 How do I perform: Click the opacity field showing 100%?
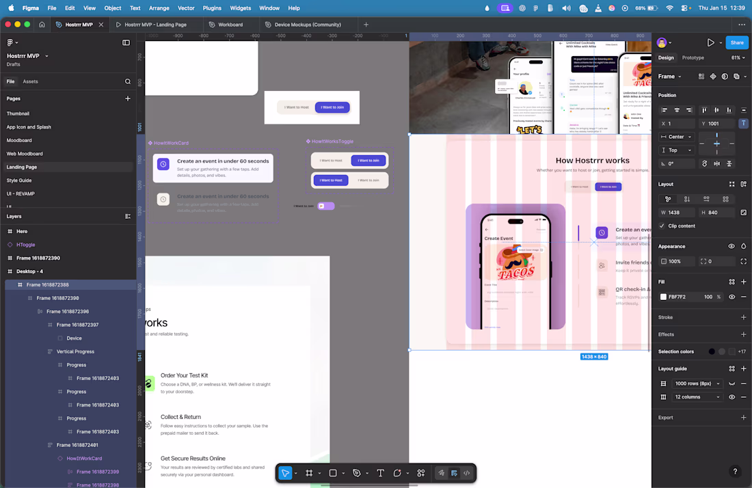click(677, 261)
